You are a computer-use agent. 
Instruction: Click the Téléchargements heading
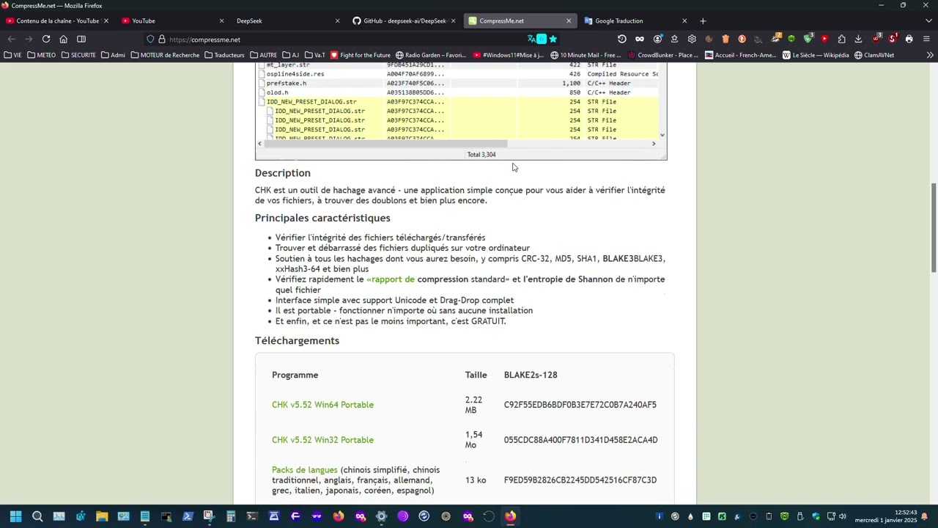297,340
